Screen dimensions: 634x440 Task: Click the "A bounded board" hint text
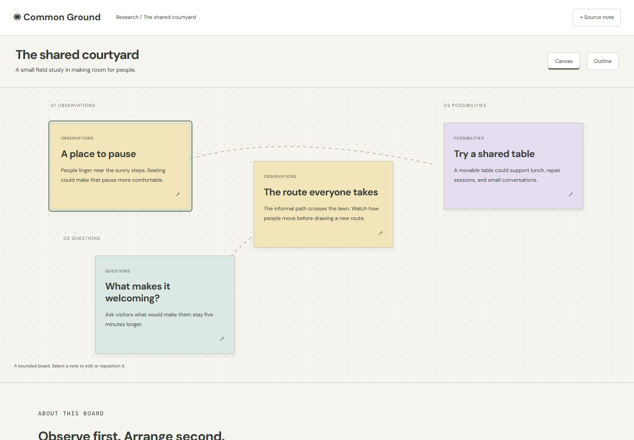point(70,366)
